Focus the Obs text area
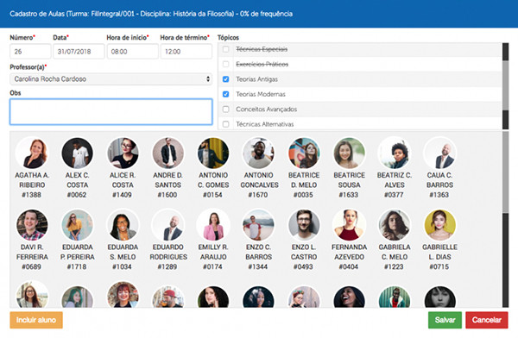Screen dimensions: 518x338 (x=111, y=111)
